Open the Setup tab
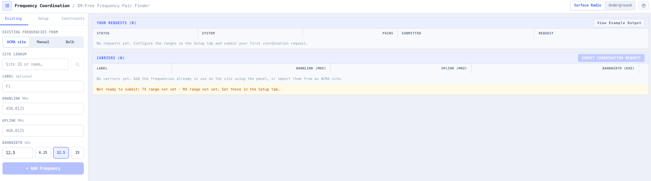 coord(43,19)
